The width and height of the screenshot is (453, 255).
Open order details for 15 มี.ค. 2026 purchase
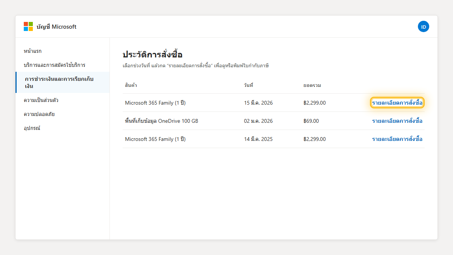[397, 103]
